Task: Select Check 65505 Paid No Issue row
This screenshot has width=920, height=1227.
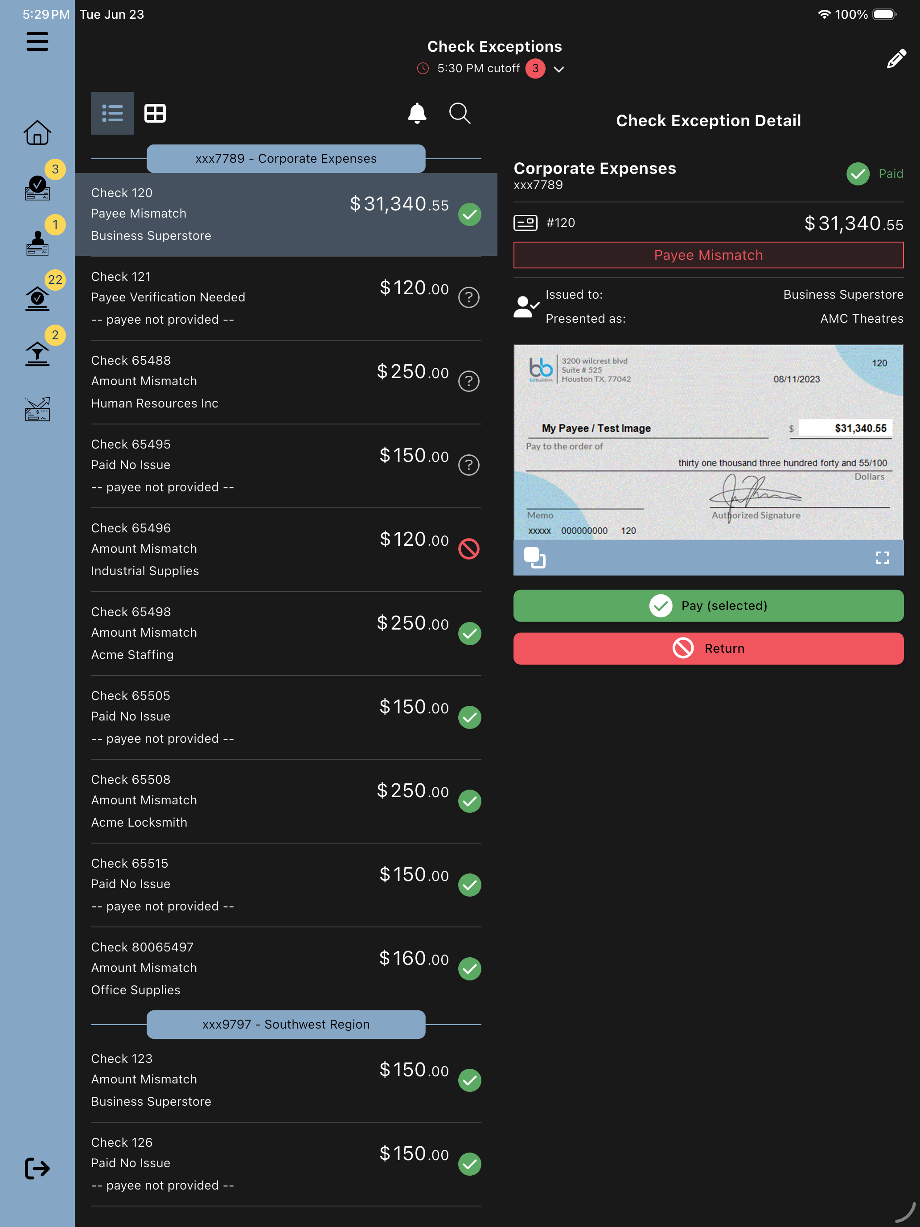Action: pos(286,717)
